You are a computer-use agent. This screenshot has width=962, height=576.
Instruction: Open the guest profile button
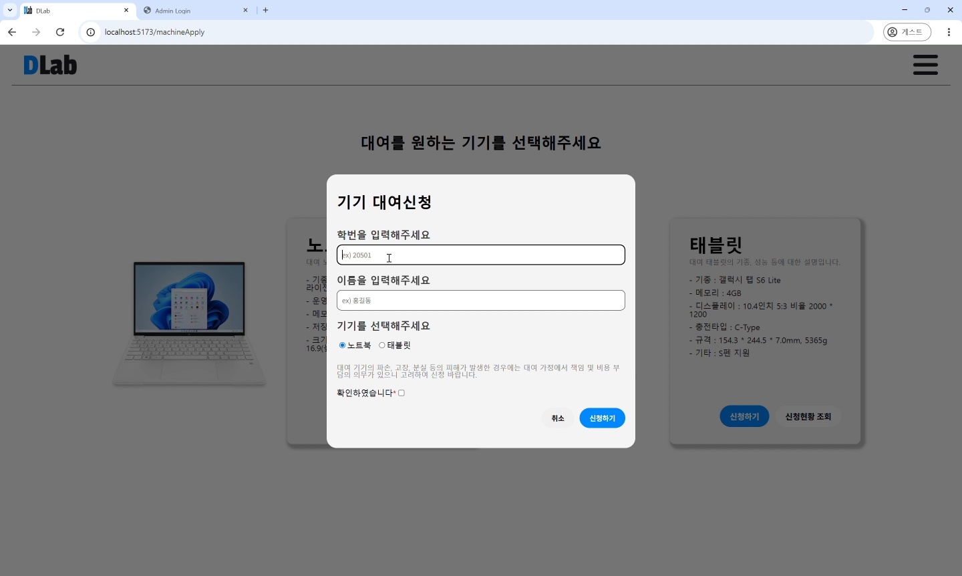point(907,32)
